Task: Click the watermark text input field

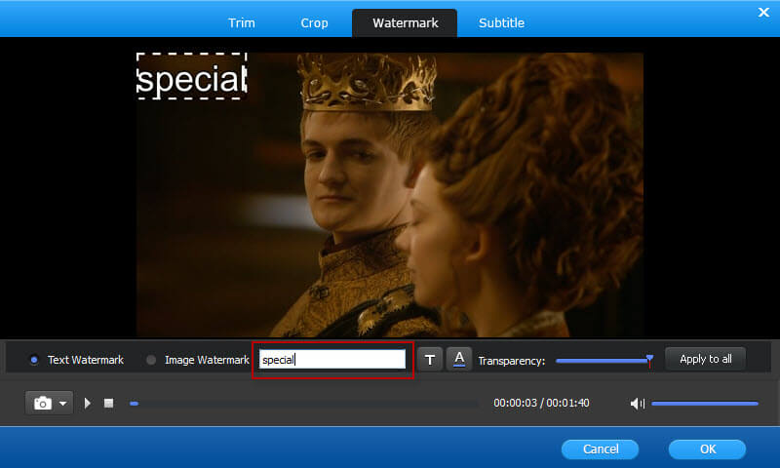Action: 332,359
